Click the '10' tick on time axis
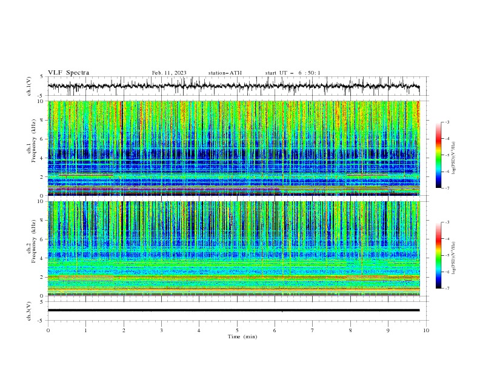Image resolution: width=480 pixels, height=371 pixels. (426, 330)
